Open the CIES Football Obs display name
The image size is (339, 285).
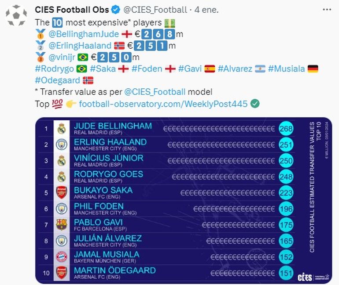pos(71,10)
